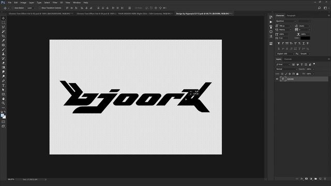This screenshot has width=331, height=186.
Task: Click the new adjustment layer icon
Action: (x=311, y=179)
